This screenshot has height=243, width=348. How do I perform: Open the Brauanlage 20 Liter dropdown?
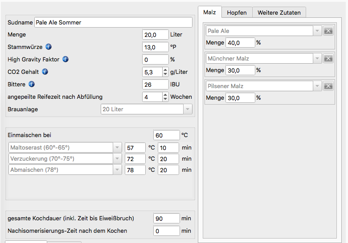188,109
